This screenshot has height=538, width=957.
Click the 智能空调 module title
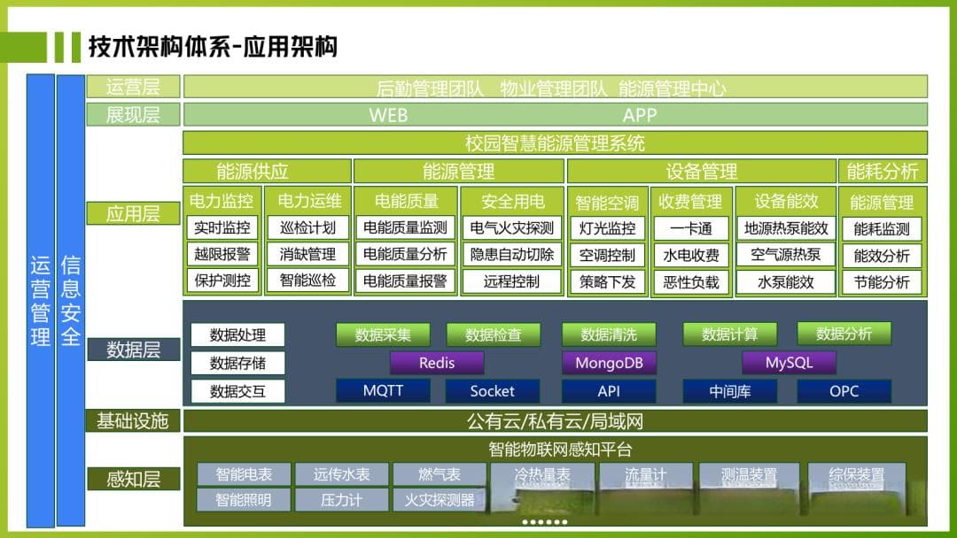[x=607, y=203]
